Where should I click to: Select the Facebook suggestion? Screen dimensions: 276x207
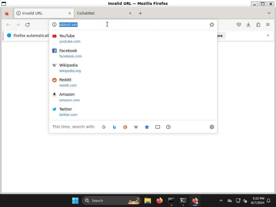pyautogui.click(x=133, y=53)
